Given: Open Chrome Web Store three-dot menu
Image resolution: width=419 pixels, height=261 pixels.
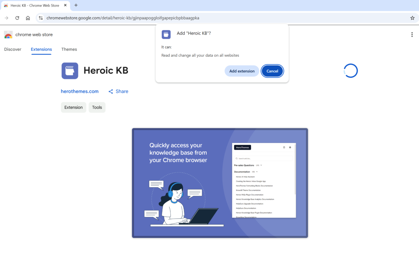Looking at the screenshot, I should 412,34.
